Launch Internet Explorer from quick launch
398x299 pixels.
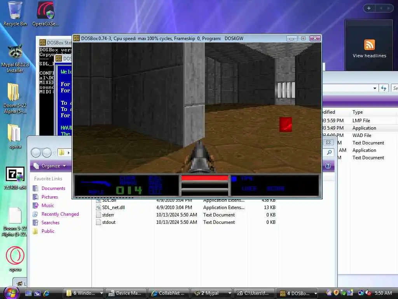pos(47,293)
